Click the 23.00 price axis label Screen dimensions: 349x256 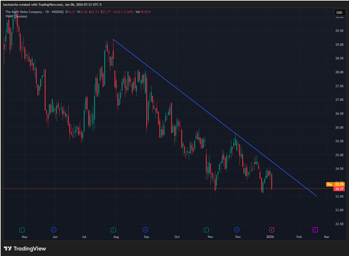339,210
